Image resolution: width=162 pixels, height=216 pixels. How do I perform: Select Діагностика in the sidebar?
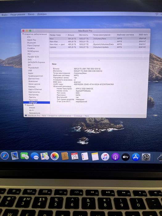pos(34,78)
